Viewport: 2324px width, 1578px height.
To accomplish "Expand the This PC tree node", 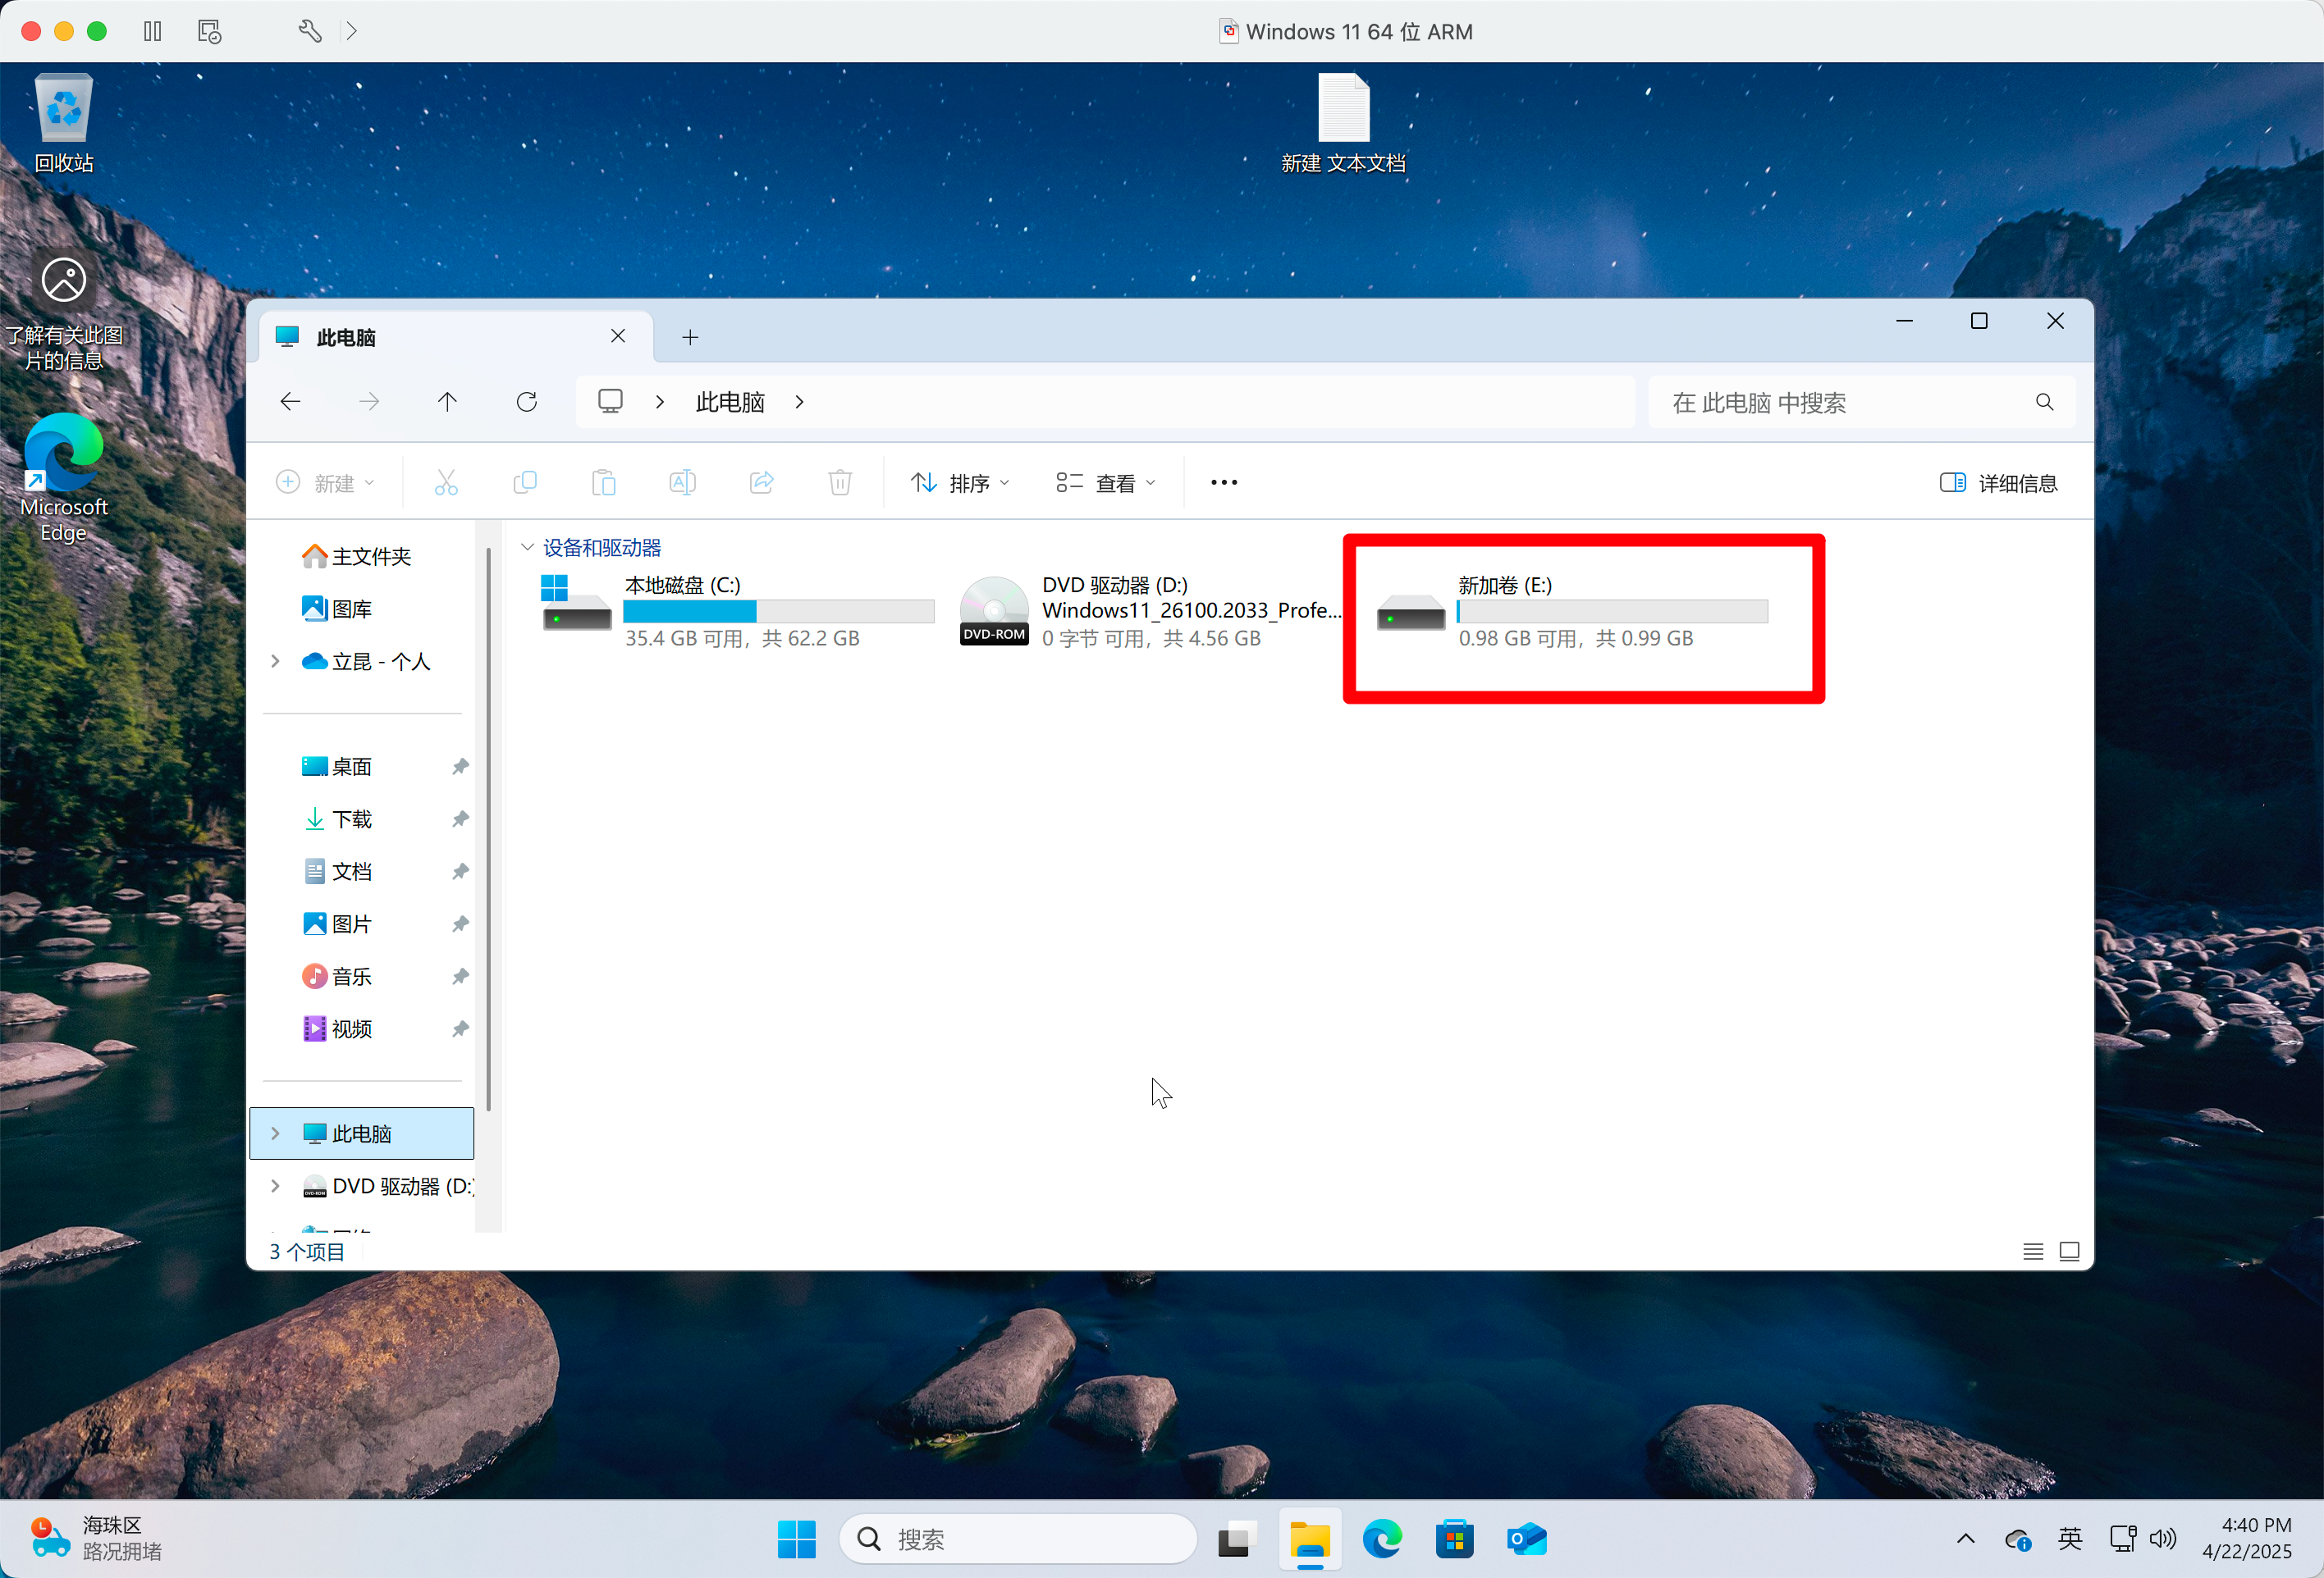I will [x=276, y=1133].
